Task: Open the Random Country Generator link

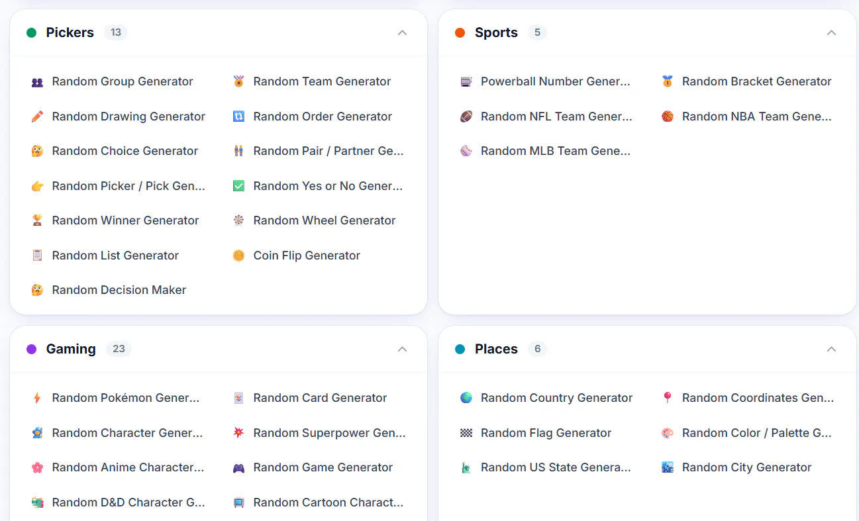Action: pyautogui.click(x=556, y=398)
